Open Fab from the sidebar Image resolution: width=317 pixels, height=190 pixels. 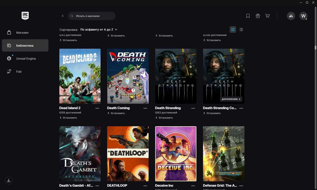click(x=25, y=71)
